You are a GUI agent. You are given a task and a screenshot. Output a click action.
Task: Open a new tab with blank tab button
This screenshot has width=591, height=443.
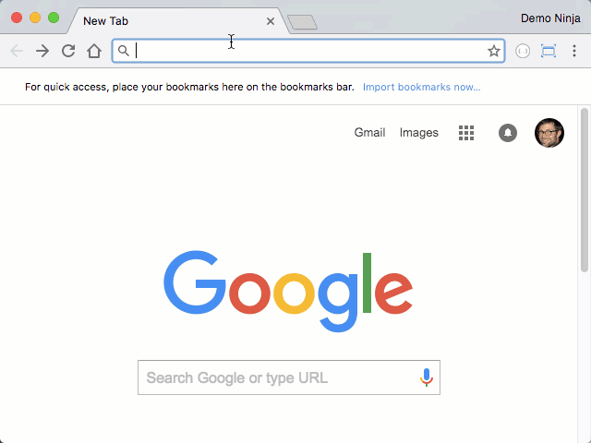[302, 22]
